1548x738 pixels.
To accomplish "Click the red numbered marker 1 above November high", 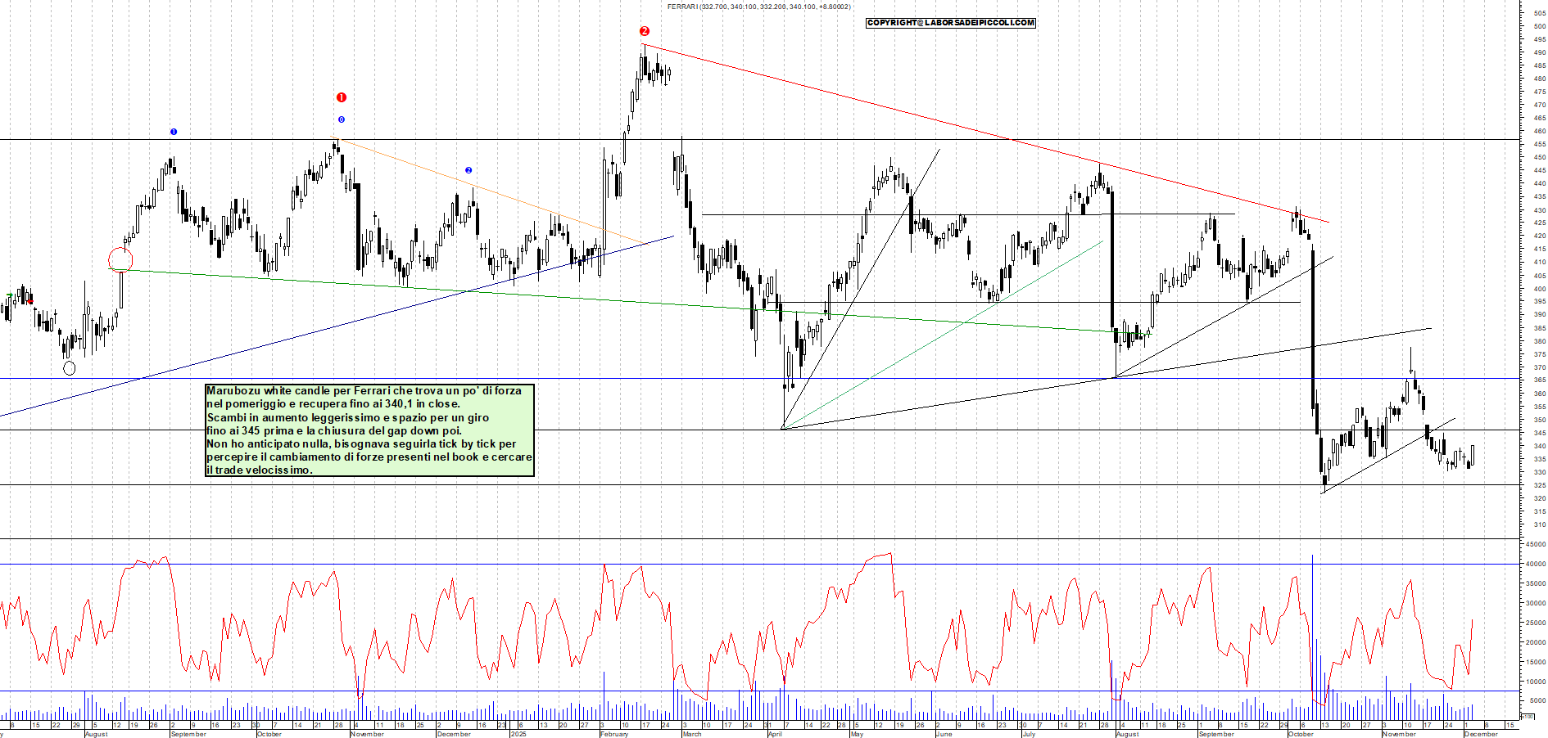I will (x=341, y=96).
